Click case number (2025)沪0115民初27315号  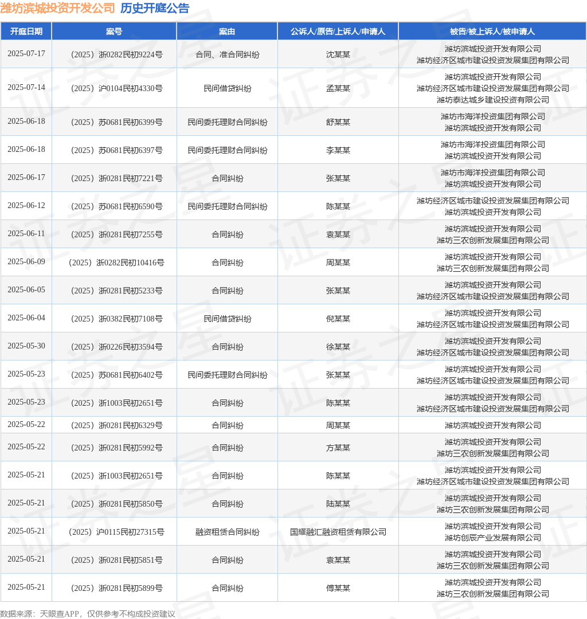116,532
